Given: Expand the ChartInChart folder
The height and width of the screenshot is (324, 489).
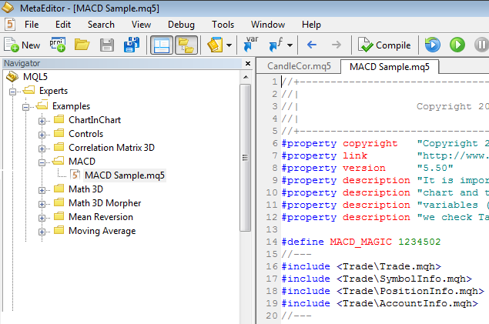Looking at the screenshot, I should 42,121.
